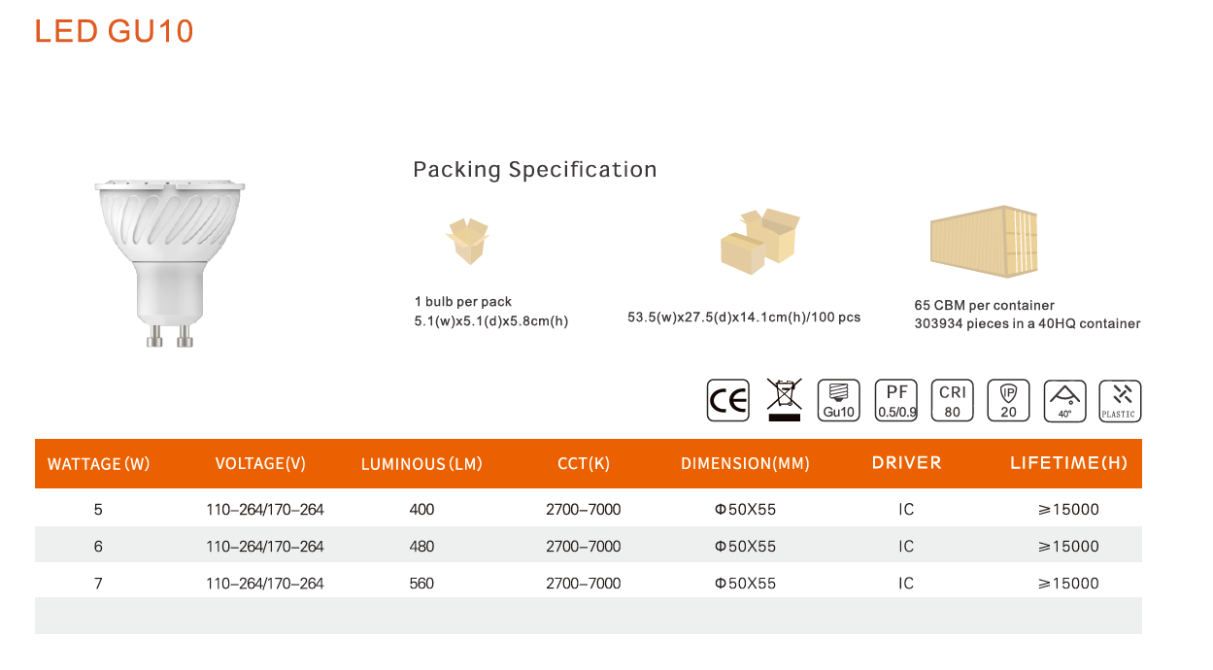The height and width of the screenshot is (670, 1213).
Task: Click the LED GU10 page title
Action: (x=115, y=31)
